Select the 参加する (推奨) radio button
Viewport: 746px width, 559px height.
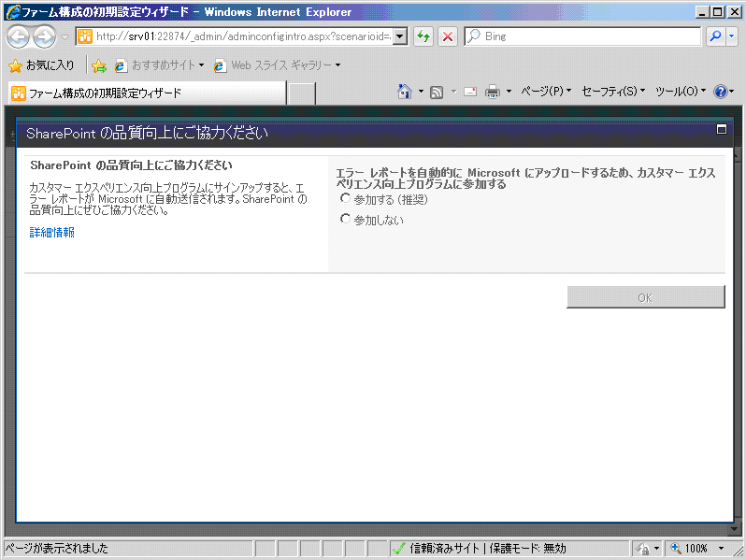tap(345, 198)
